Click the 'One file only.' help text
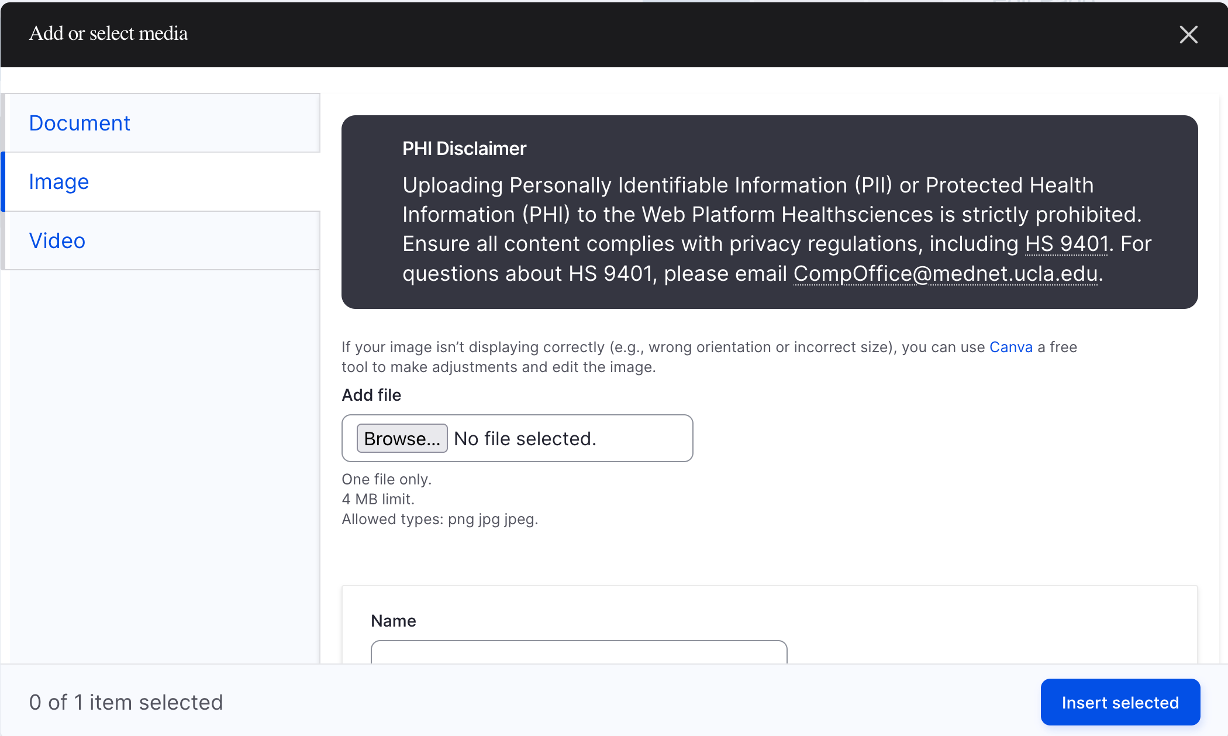The image size is (1228, 736). coord(387,479)
